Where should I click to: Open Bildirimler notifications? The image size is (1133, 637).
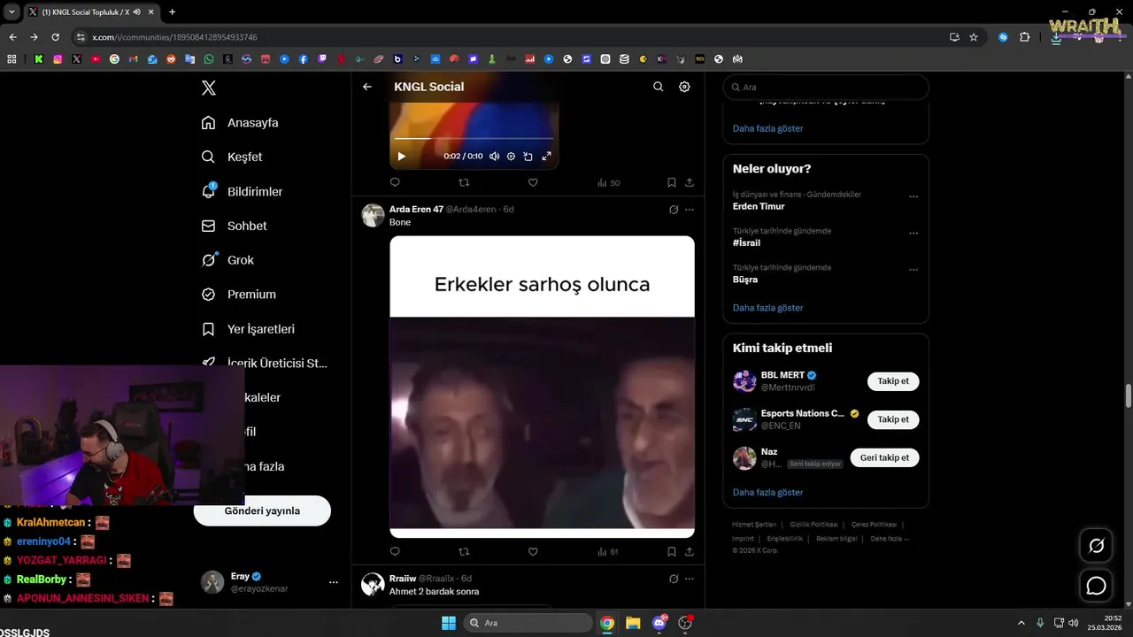[x=242, y=191]
